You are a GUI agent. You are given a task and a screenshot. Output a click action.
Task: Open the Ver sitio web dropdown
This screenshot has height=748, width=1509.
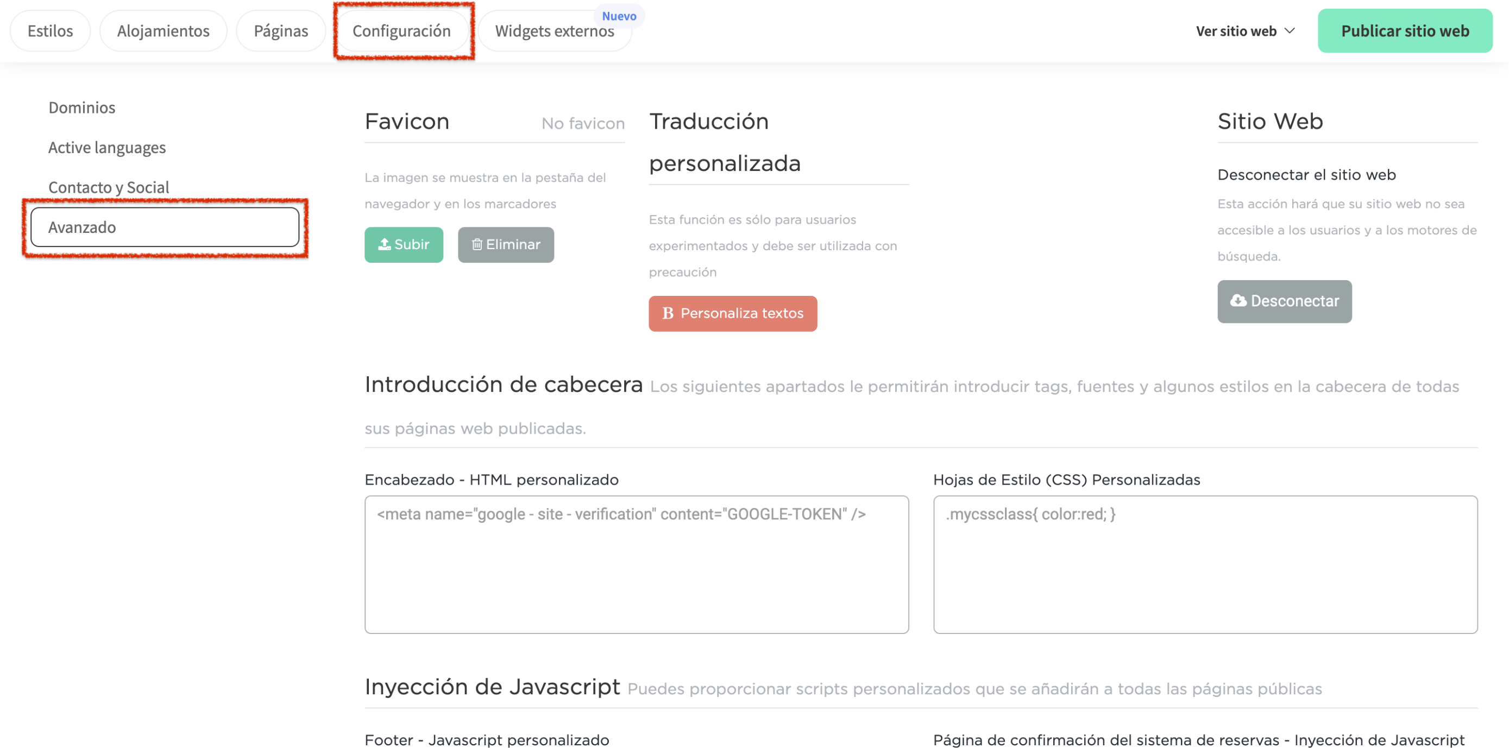point(1245,30)
